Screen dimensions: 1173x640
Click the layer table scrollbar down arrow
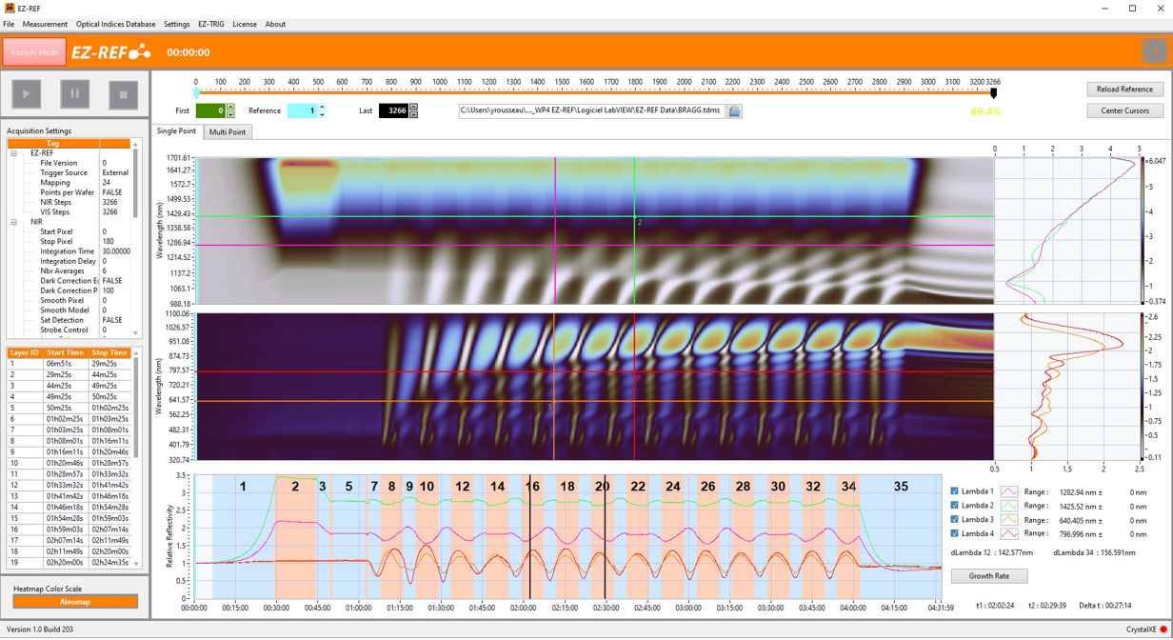135,564
